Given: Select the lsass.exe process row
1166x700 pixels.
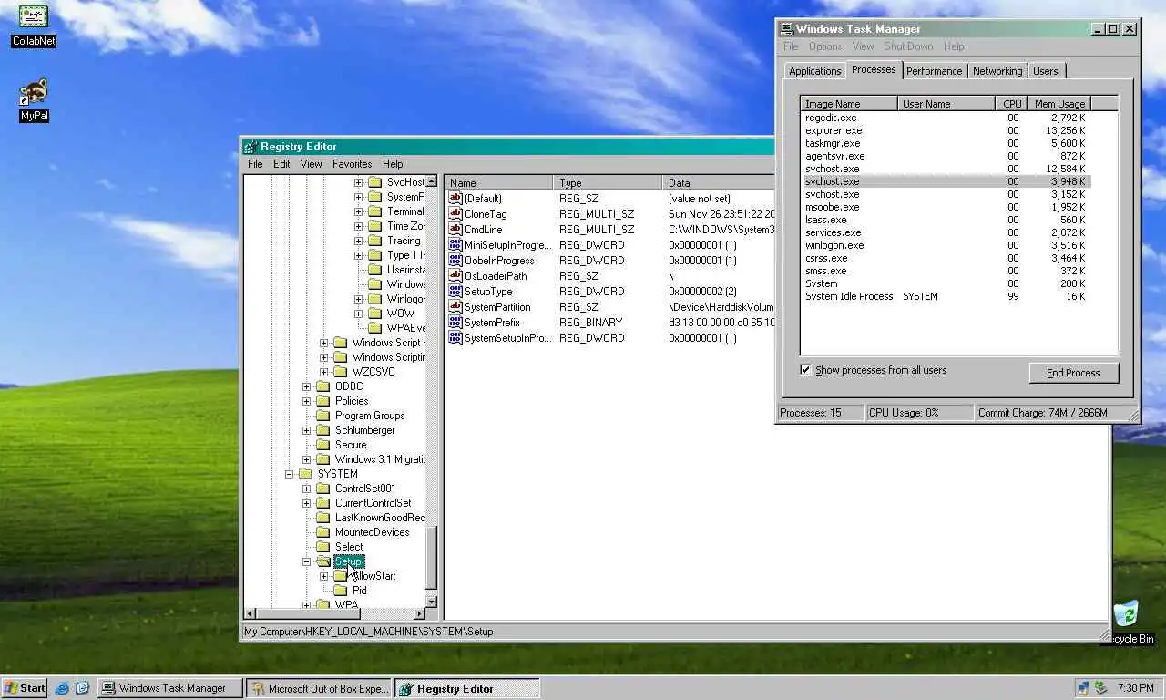Looking at the screenshot, I should pyautogui.click(x=946, y=220).
